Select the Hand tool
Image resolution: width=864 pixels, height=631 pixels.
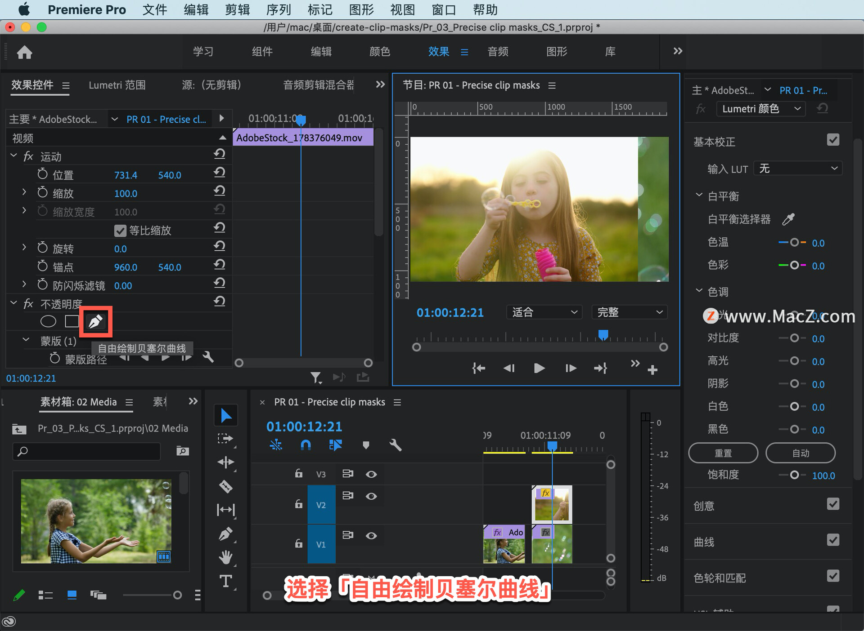pos(226,558)
